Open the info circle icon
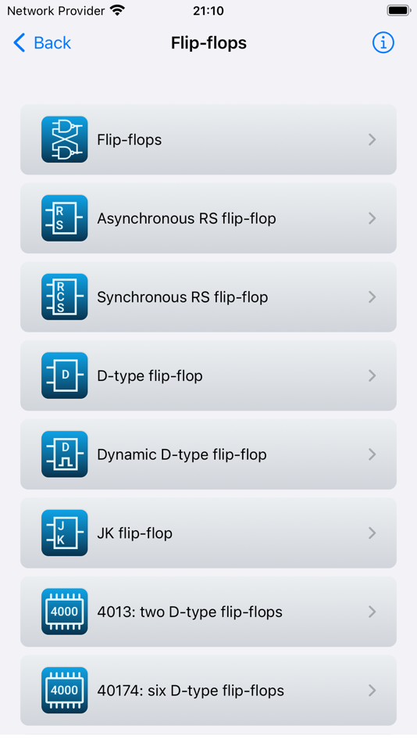This screenshot has width=417, height=743. pyautogui.click(x=383, y=43)
